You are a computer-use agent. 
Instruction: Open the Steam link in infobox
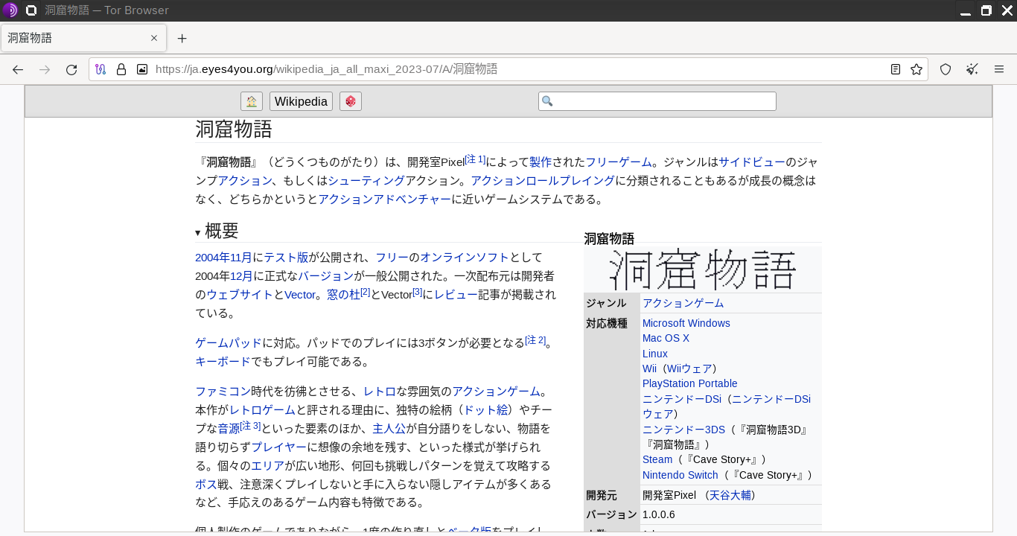point(657,459)
